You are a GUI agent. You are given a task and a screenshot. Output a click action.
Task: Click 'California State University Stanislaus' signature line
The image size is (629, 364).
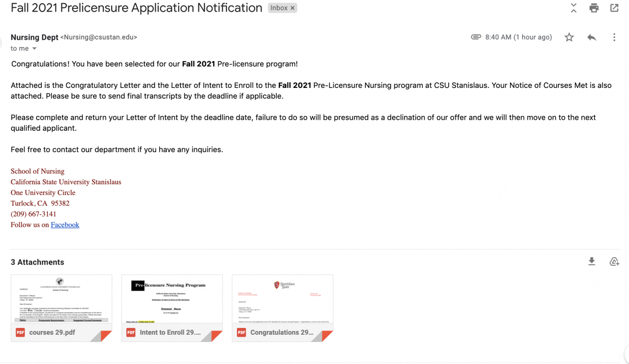66,182
